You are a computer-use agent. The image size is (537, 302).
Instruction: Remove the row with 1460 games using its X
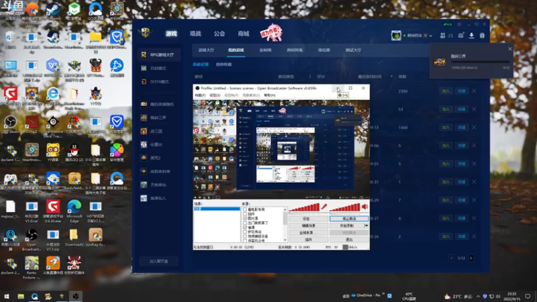(474, 128)
